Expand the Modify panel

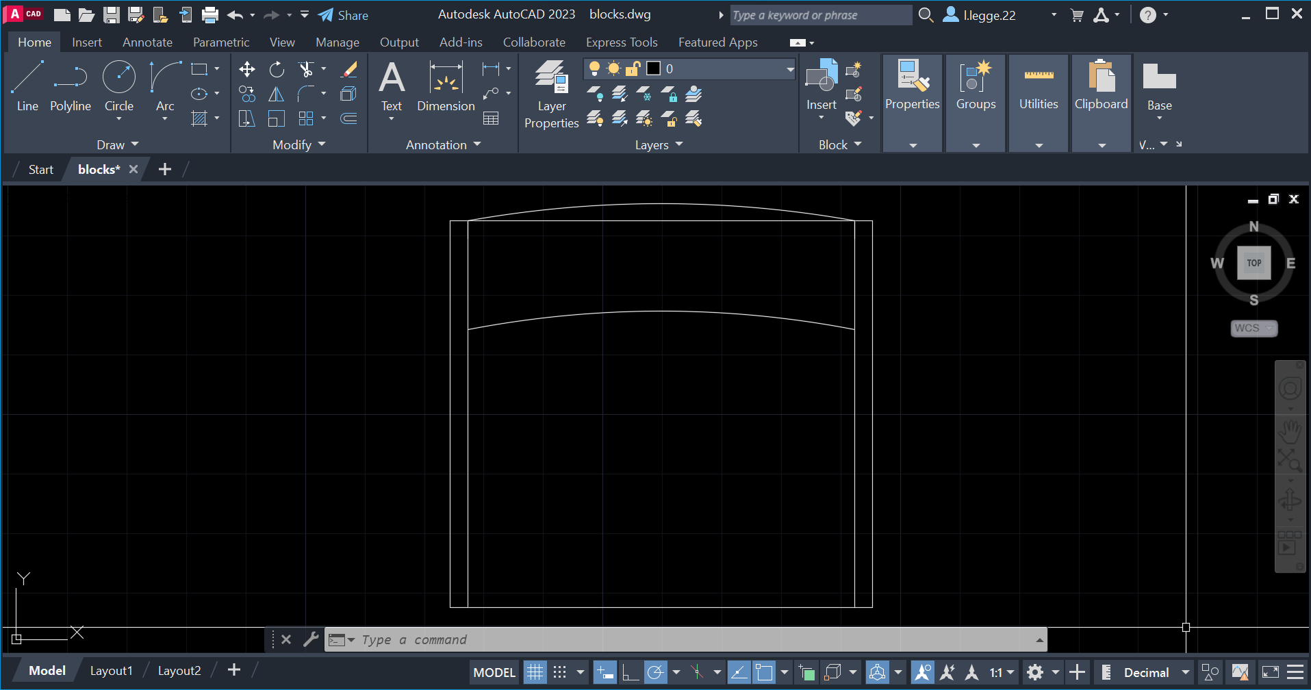(x=299, y=144)
